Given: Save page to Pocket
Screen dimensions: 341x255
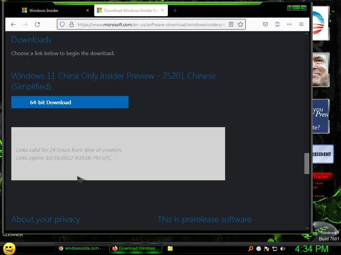Looking at the screenshot, I should pyautogui.click(x=265, y=24).
